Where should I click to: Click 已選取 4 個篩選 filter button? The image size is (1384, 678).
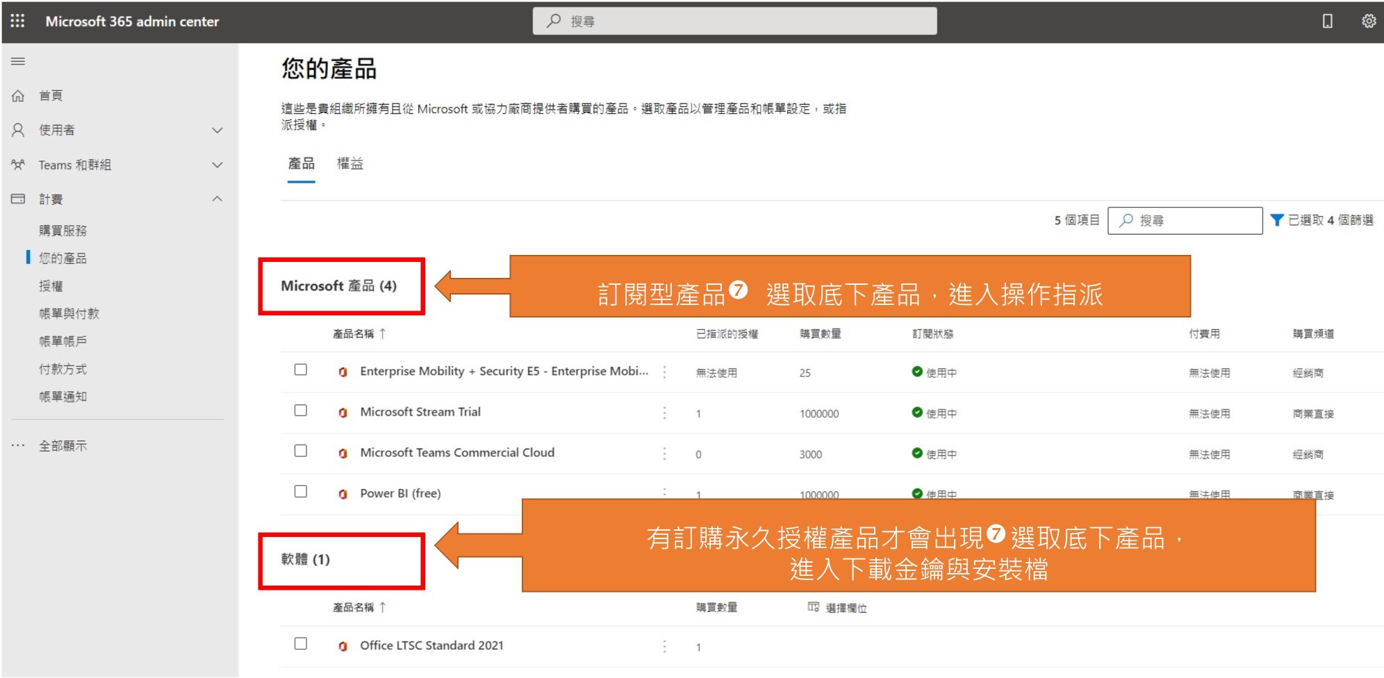pyautogui.click(x=1321, y=220)
